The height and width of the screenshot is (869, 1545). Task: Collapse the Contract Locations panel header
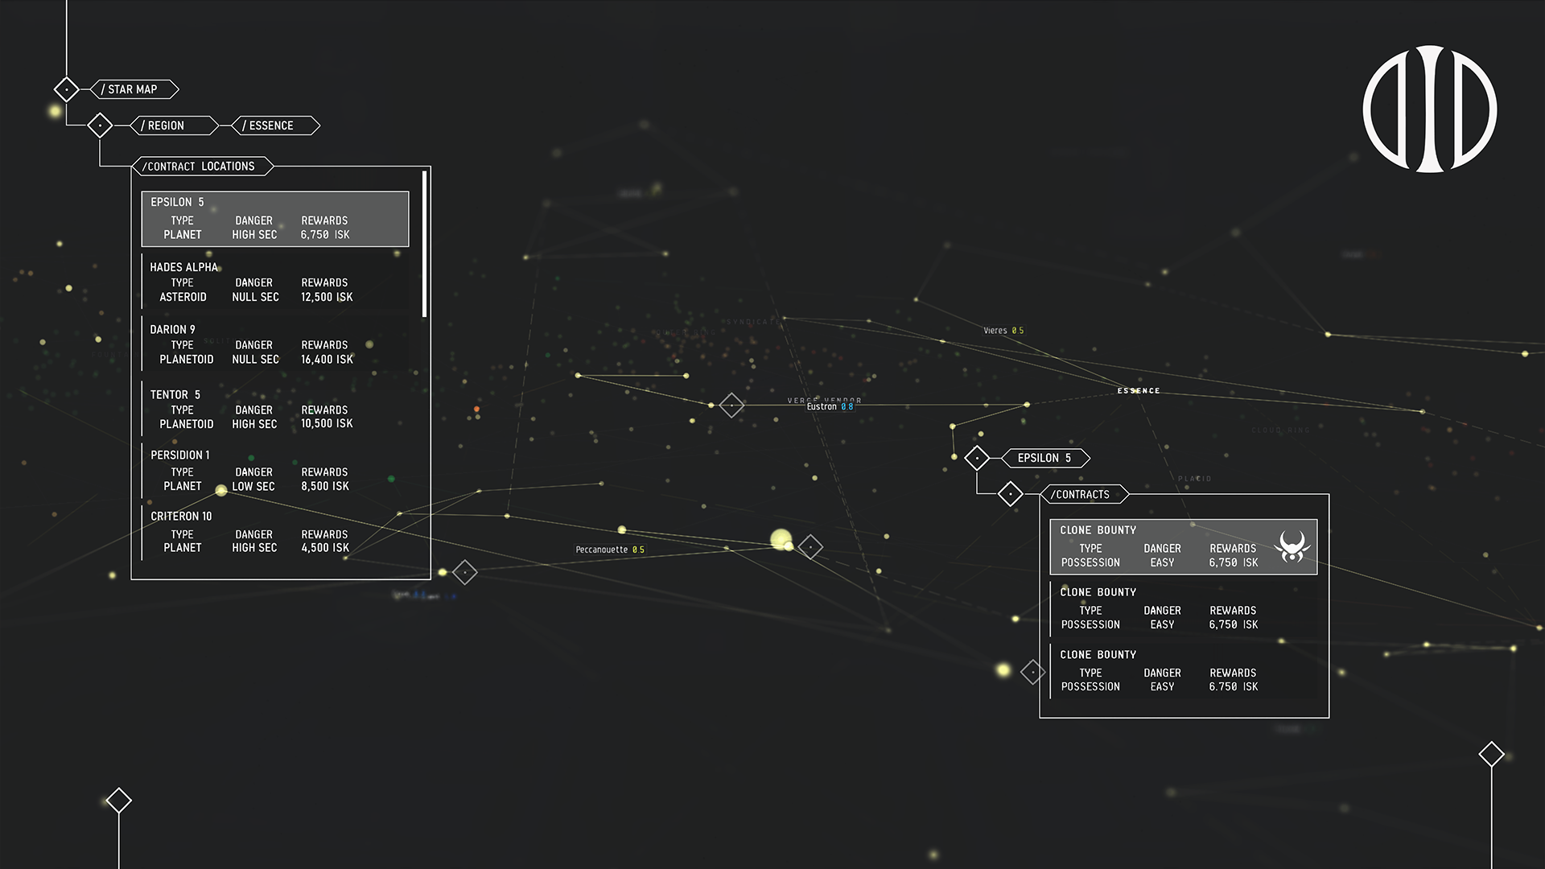(x=201, y=167)
